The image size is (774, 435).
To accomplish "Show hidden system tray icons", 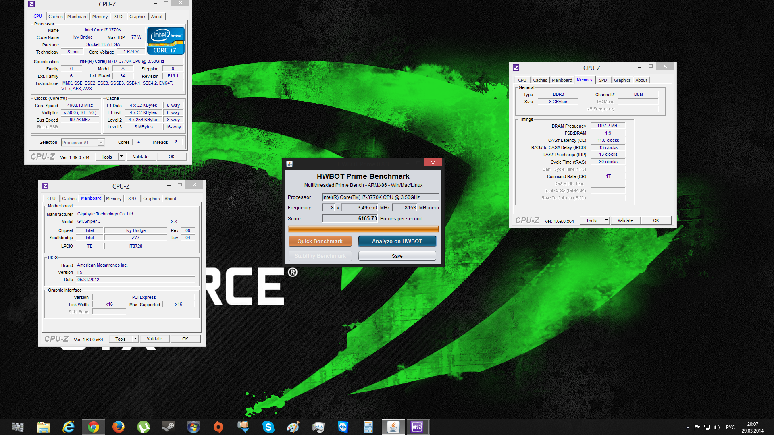I will point(687,427).
